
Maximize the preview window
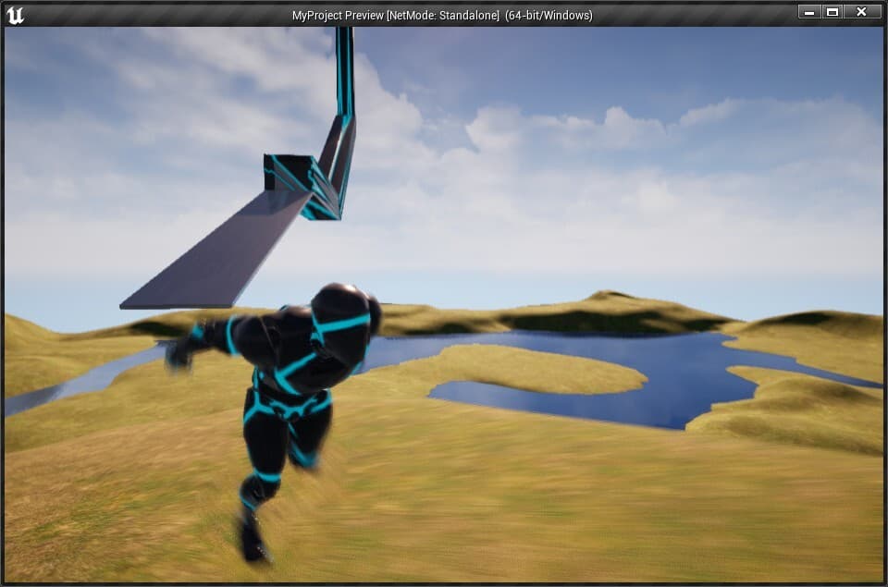832,12
